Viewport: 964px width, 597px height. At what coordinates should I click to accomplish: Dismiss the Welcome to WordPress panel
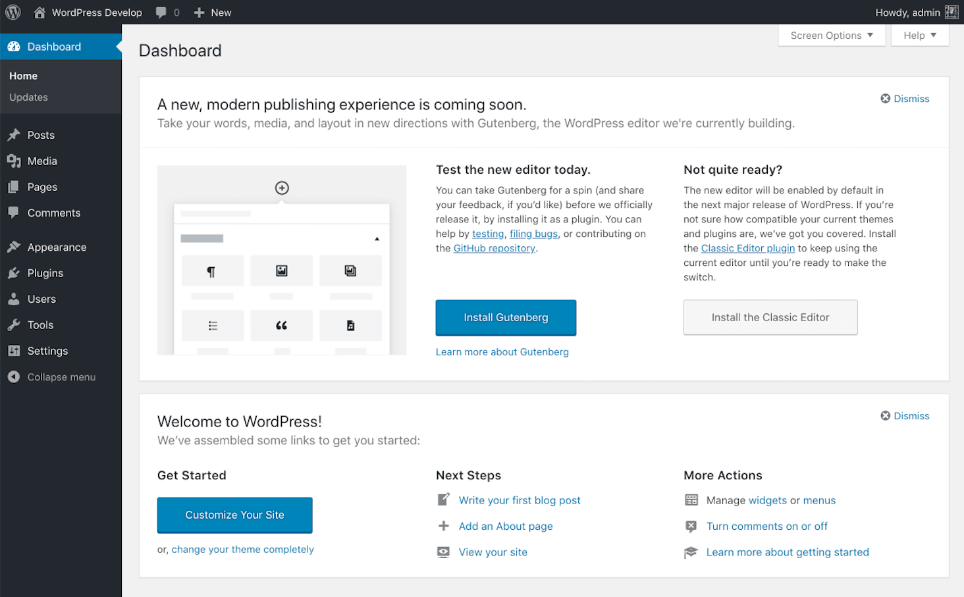pyautogui.click(x=905, y=415)
